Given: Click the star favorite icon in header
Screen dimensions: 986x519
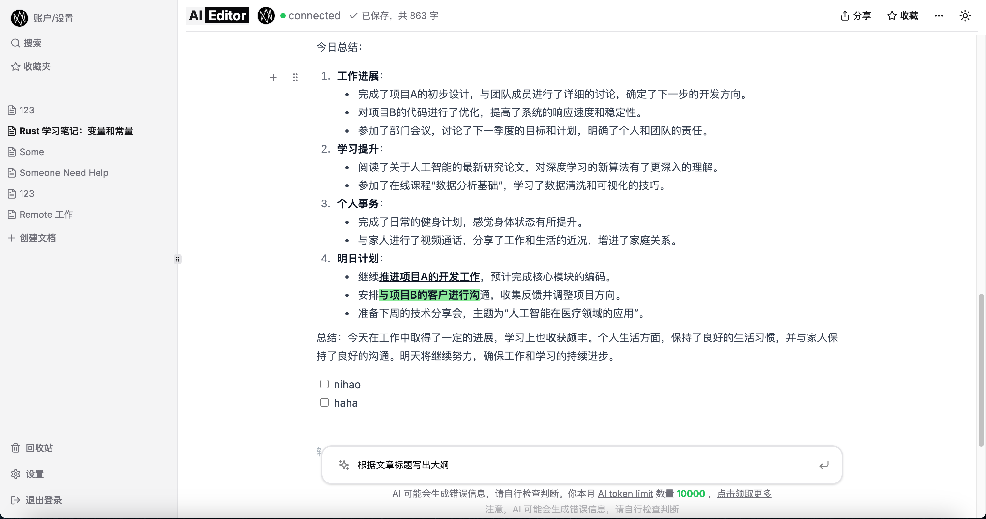Looking at the screenshot, I should (x=892, y=16).
